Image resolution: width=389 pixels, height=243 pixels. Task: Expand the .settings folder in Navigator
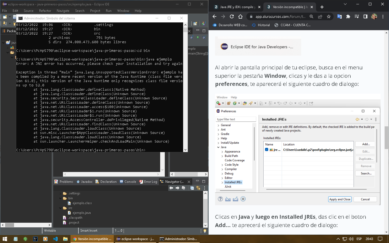[x=61, y=194]
